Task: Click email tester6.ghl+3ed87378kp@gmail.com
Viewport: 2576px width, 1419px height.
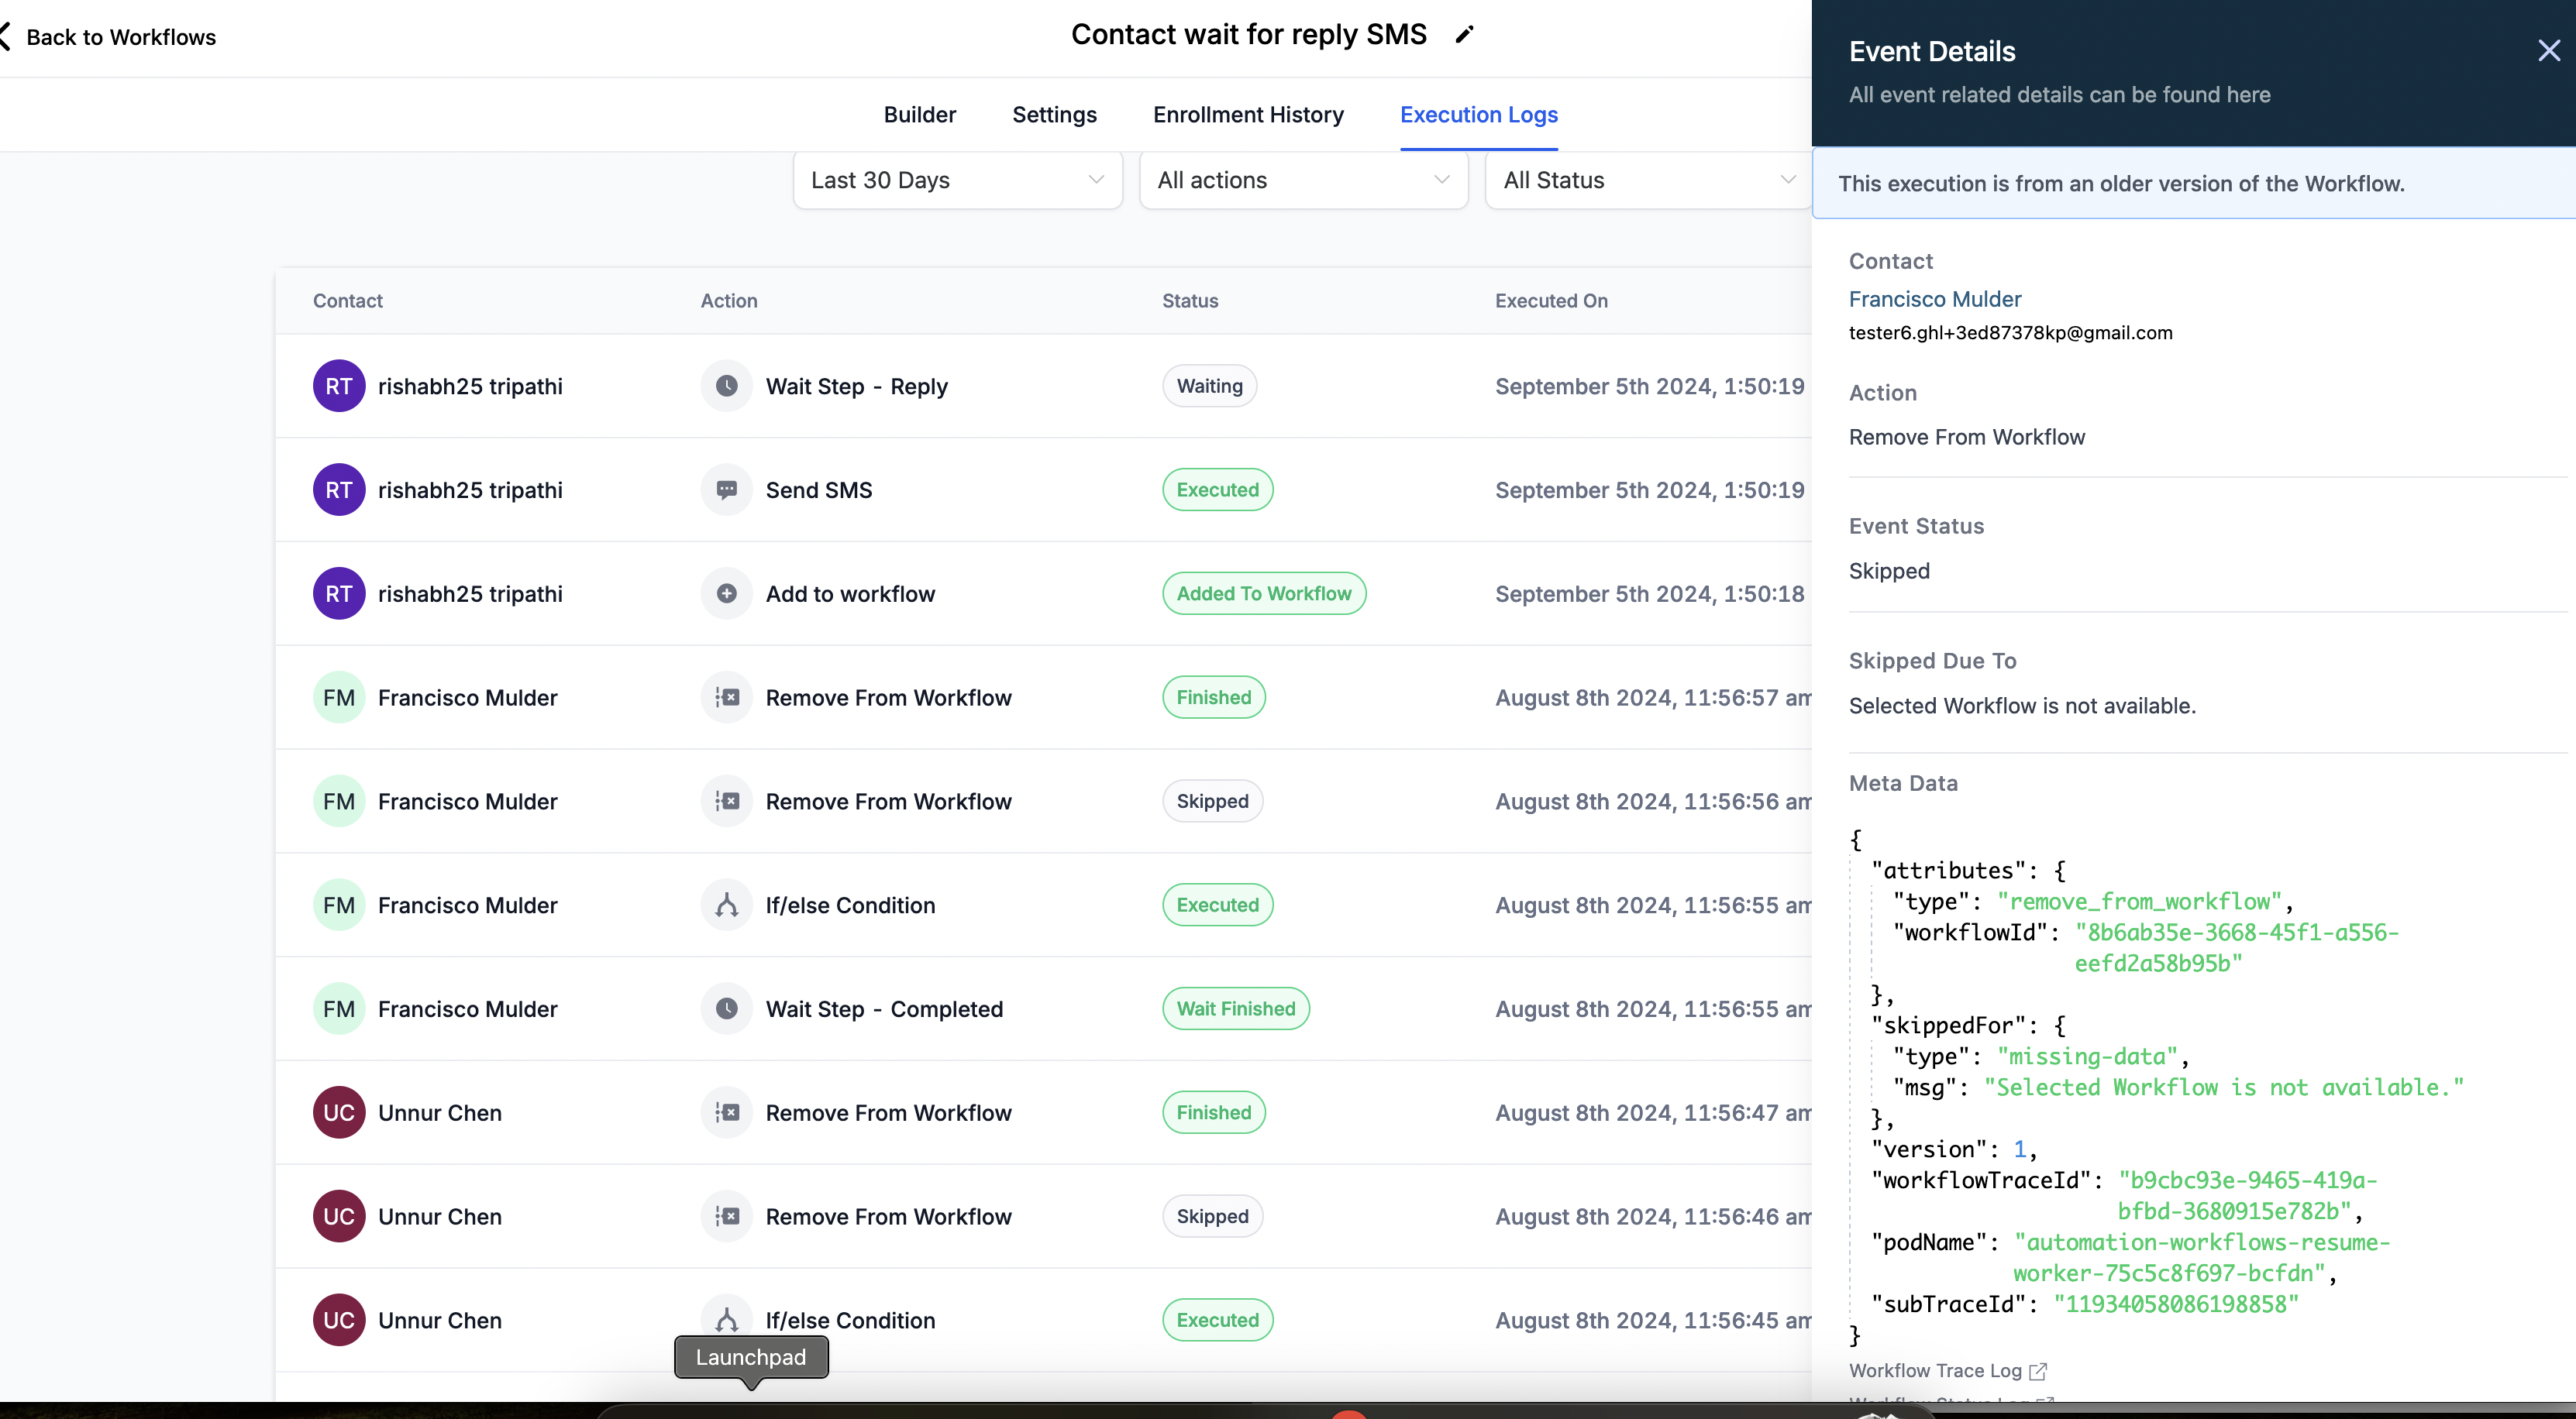Action: 2010,333
